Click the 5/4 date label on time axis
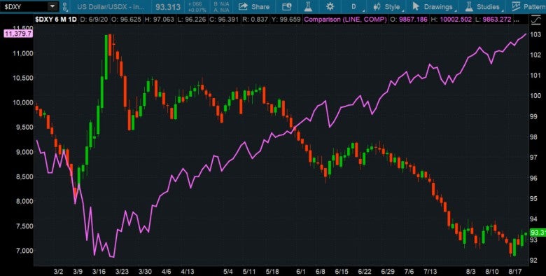Image resolution: width=546 pixels, height=276 pixels. [228, 272]
